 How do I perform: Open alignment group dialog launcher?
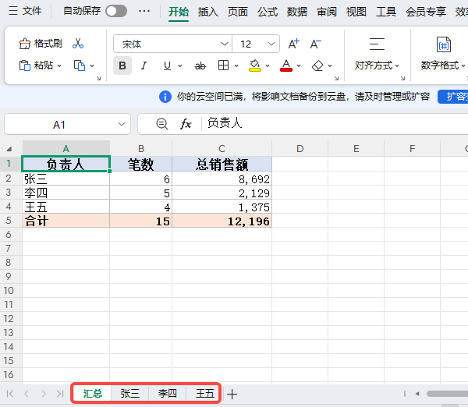[402, 78]
